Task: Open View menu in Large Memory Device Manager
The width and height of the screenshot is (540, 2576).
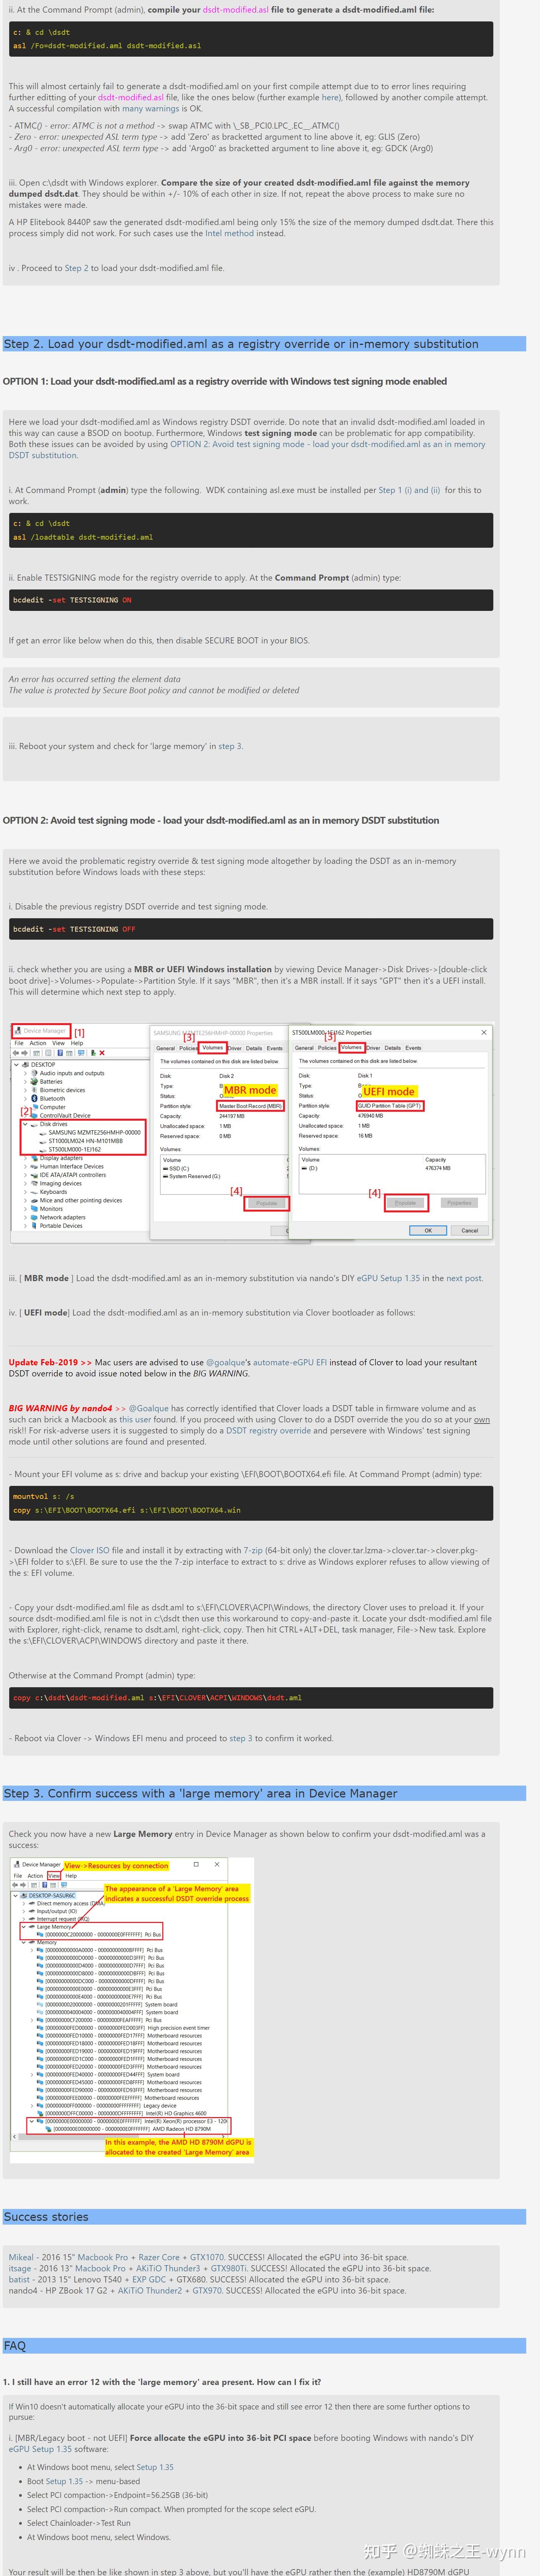Action: pyautogui.click(x=54, y=1876)
